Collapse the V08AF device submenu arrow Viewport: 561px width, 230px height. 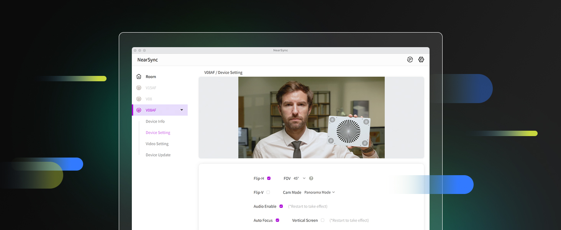(x=182, y=110)
